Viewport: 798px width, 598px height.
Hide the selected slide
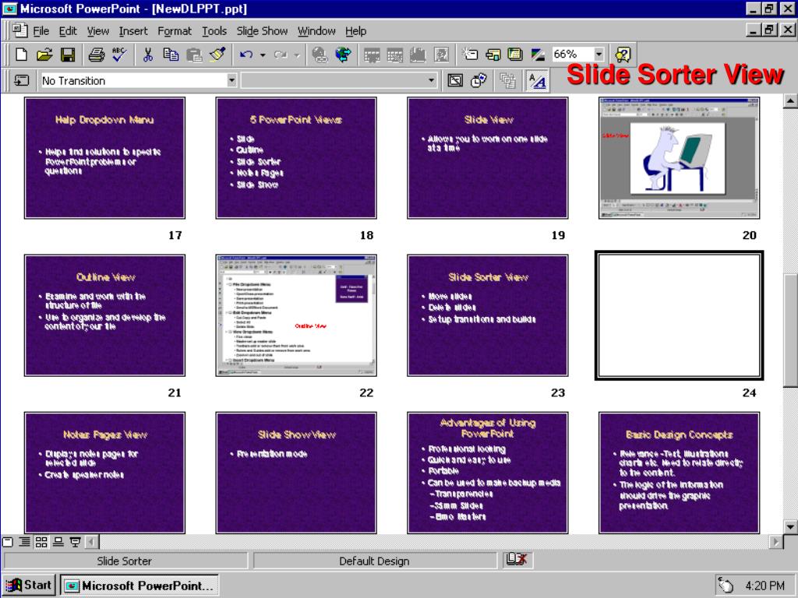tap(455, 80)
